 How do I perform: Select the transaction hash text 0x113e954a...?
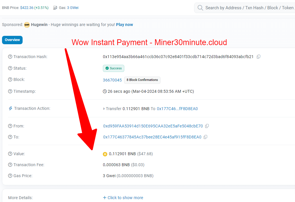tap(178, 57)
